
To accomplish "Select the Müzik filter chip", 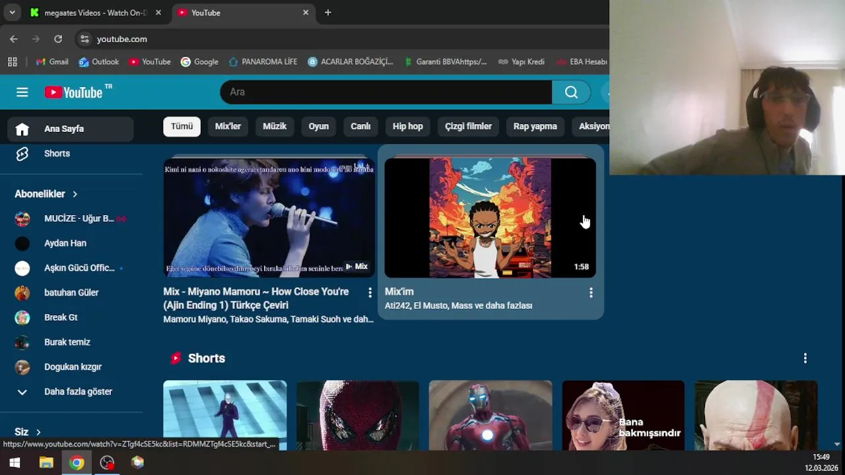I will (x=275, y=127).
